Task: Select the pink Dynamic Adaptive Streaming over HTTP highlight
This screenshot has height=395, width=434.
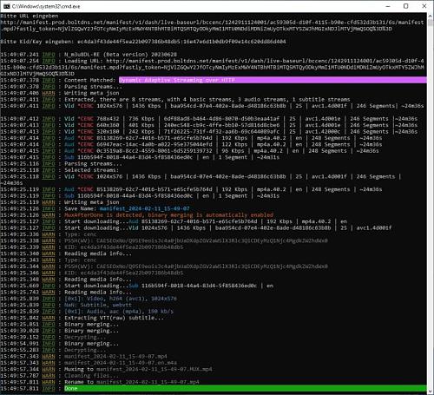Action: point(273,80)
